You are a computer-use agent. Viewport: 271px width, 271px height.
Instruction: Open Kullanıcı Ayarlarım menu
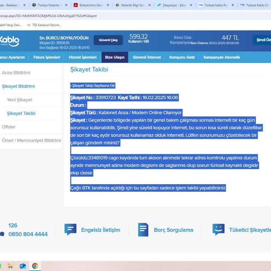click(12, 57)
